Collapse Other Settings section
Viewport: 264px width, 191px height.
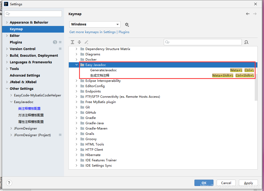click(7, 89)
